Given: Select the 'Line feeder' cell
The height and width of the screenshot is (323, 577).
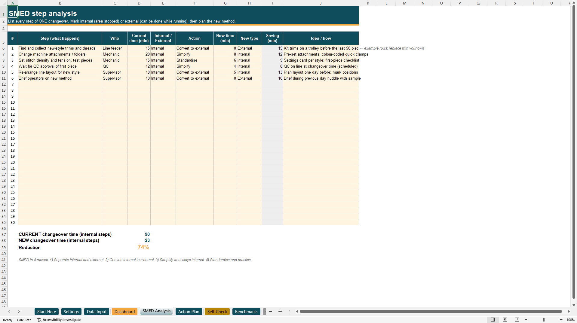Looking at the screenshot, I should (x=115, y=48).
